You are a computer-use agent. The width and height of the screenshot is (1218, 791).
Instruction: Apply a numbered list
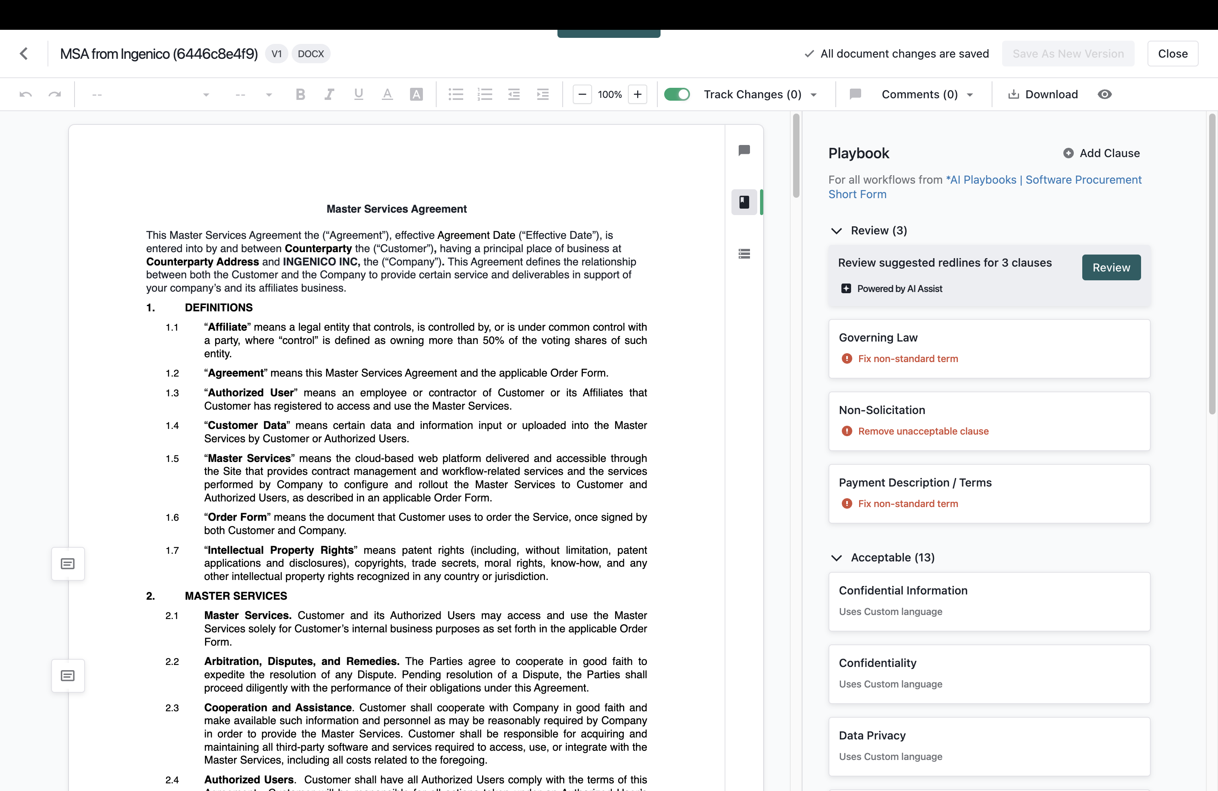tap(485, 94)
